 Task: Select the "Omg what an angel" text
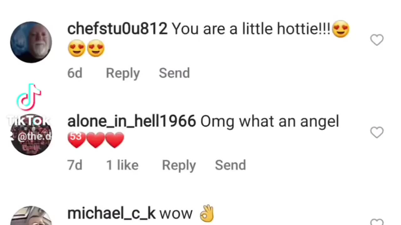[269, 121]
